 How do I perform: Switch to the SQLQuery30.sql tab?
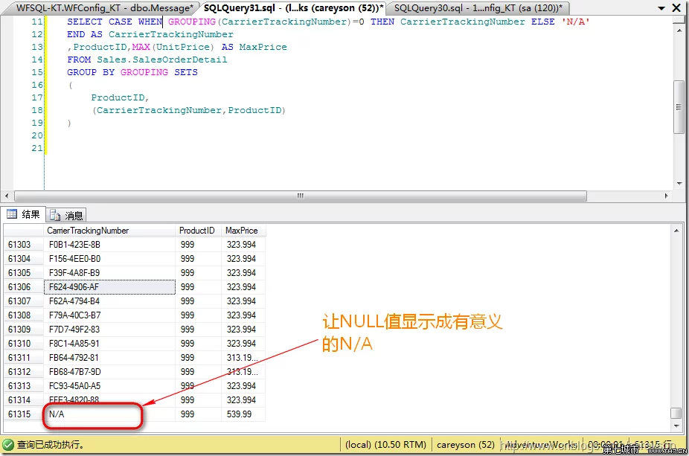[478, 7]
